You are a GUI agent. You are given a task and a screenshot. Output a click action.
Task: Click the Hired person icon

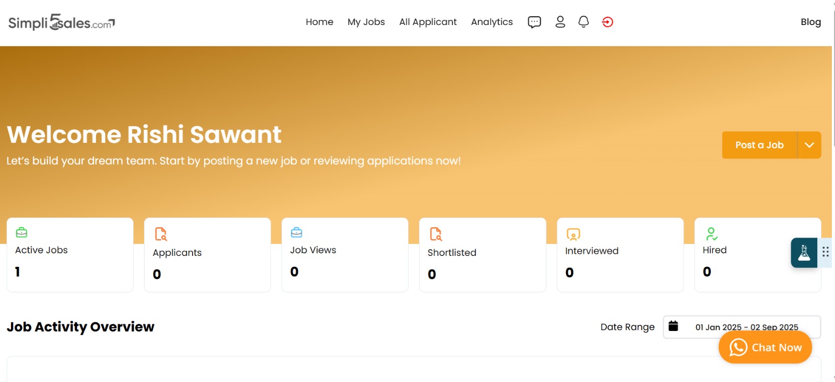[711, 233]
